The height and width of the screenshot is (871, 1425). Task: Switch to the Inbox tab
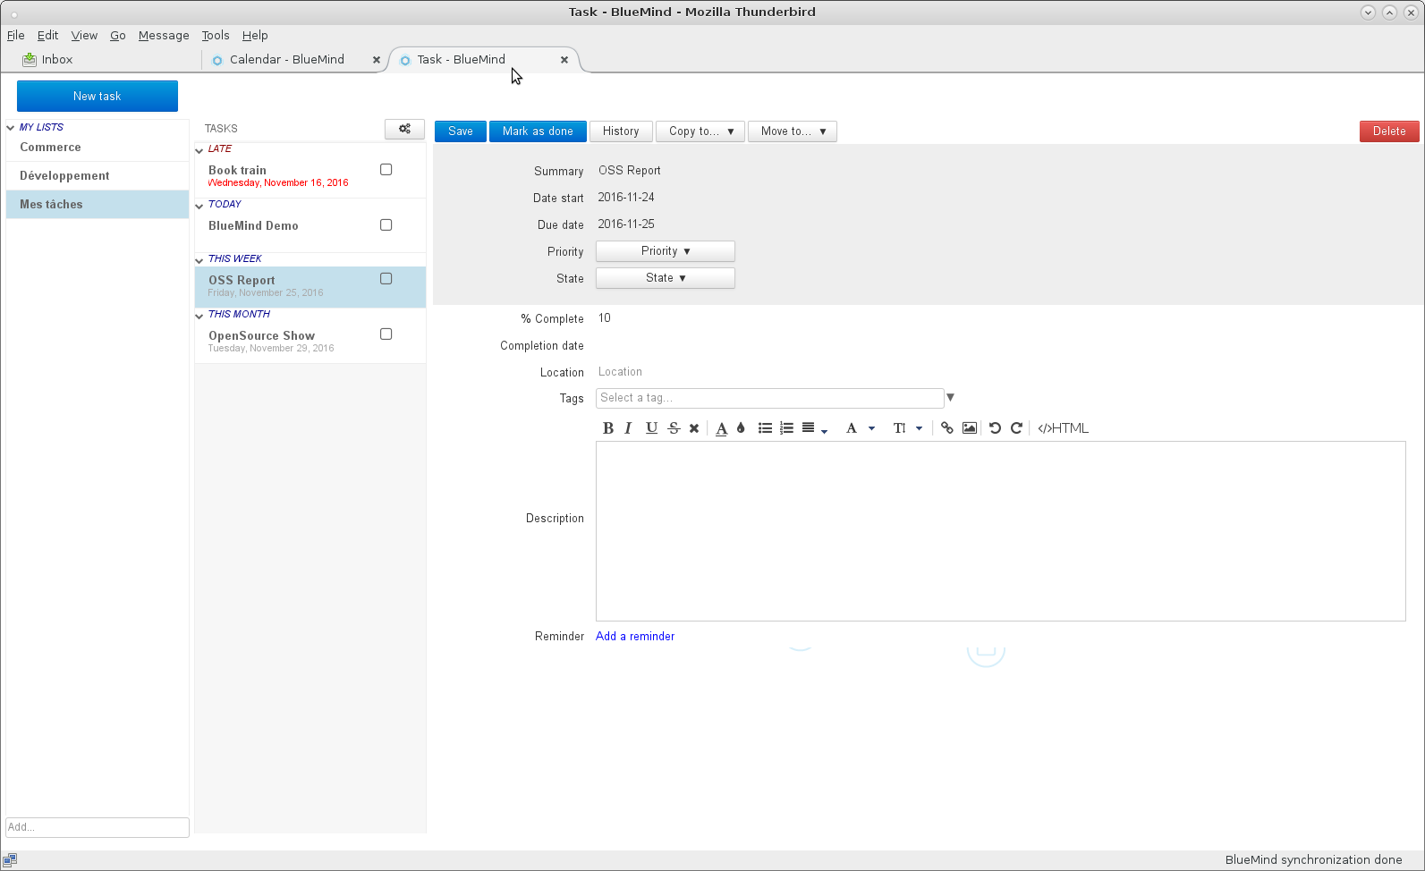point(57,59)
